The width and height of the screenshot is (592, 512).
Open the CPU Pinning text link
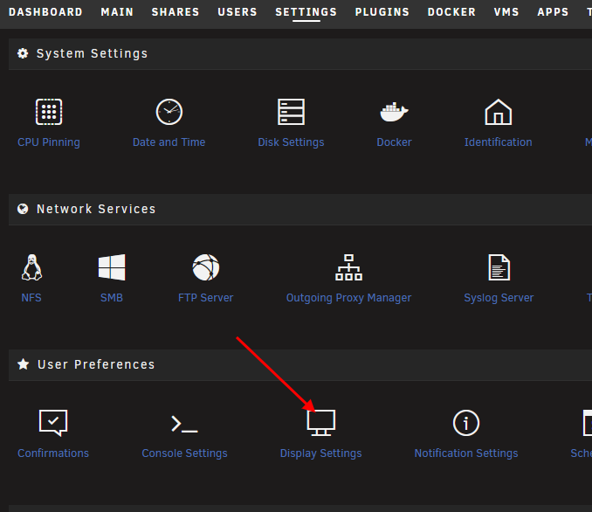(49, 142)
